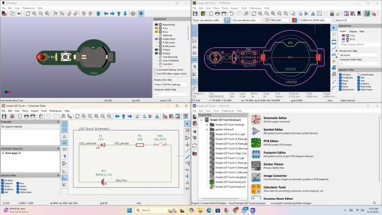Click the Print icon in Schematic Editor toolbar
382x215 pixels.
[26, 116]
